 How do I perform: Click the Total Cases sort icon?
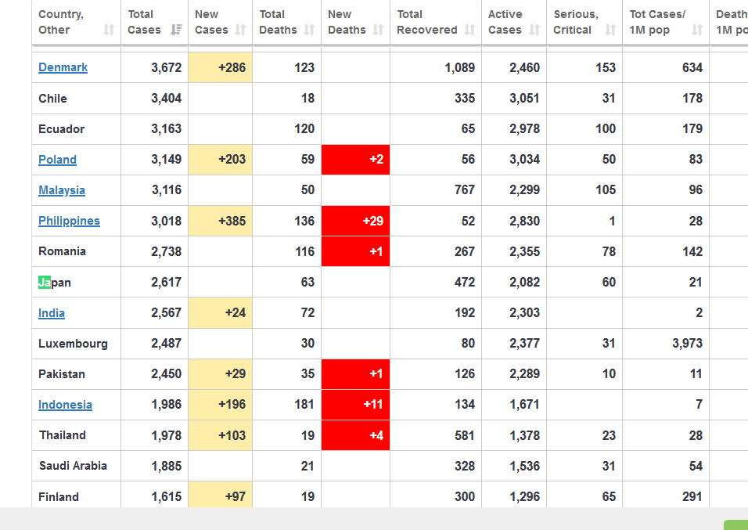[176, 30]
